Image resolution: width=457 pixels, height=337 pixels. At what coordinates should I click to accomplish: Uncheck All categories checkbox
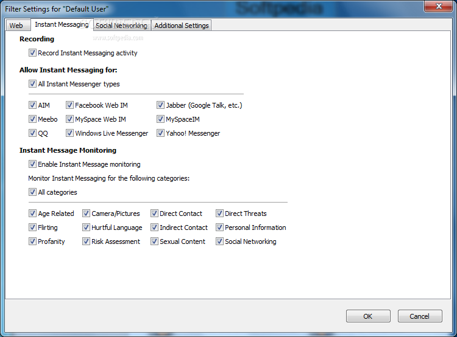tap(32, 192)
